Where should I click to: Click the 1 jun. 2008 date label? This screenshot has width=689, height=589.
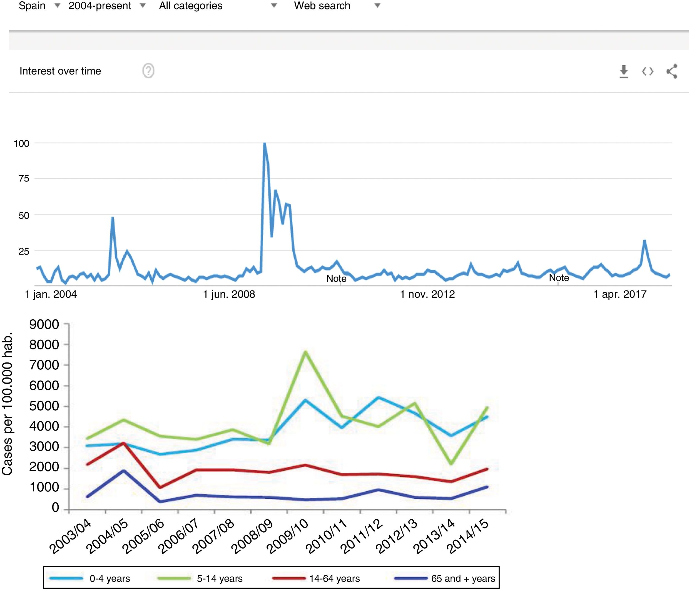[x=229, y=294]
